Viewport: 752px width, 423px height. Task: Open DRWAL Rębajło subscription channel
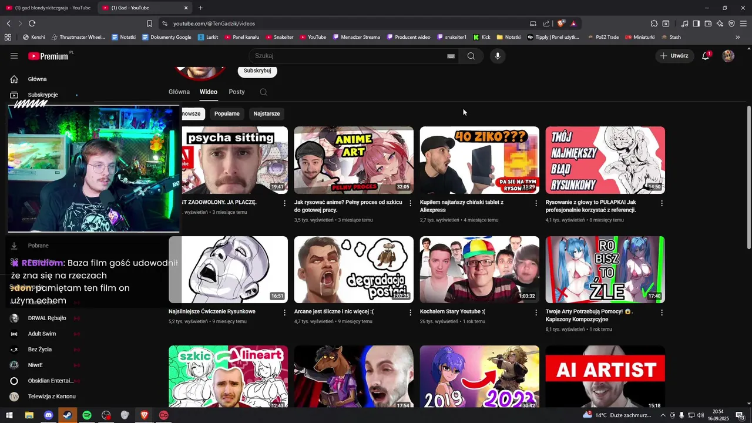click(47, 318)
